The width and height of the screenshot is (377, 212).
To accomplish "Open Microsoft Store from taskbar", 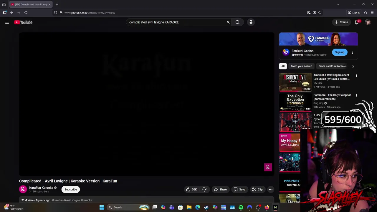I will (180, 207).
